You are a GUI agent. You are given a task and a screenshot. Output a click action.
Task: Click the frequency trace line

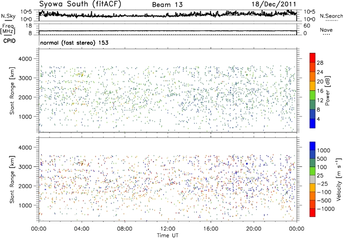[x=168, y=31]
